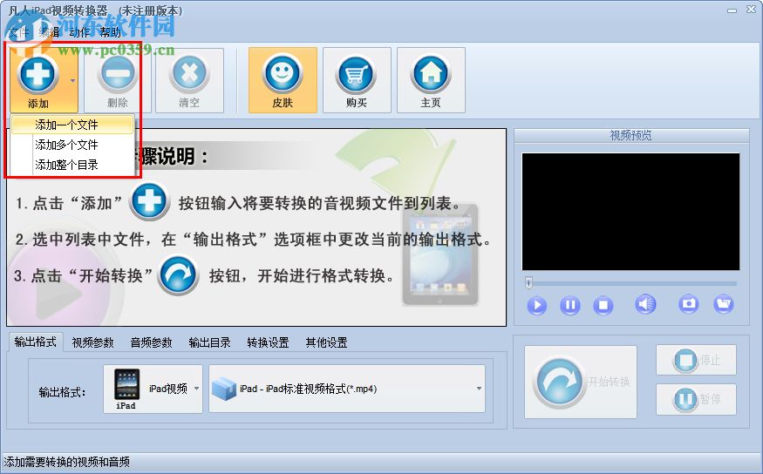Open the 动作 menu

coord(79,32)
